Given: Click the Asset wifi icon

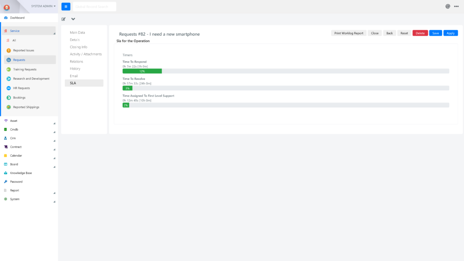Looking at the screenshot, I should click(5, 121).
